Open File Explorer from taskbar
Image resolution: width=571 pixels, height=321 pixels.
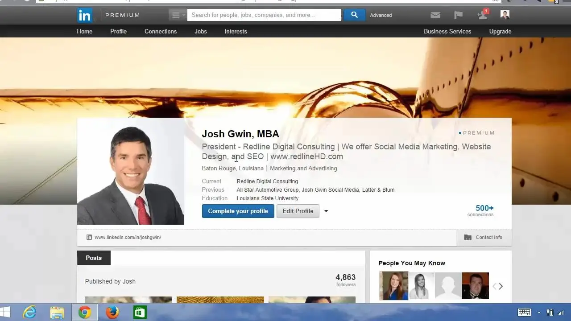point(57,312)
